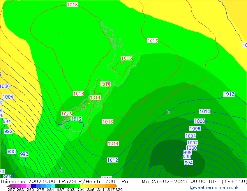Click the legend value 269
Image resolution: width=247 pixels, height=191 pixels.
tap(30, 189)
